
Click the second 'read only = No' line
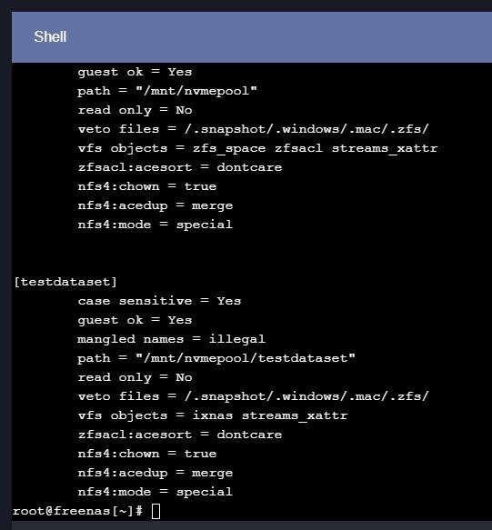pos(135,377)
